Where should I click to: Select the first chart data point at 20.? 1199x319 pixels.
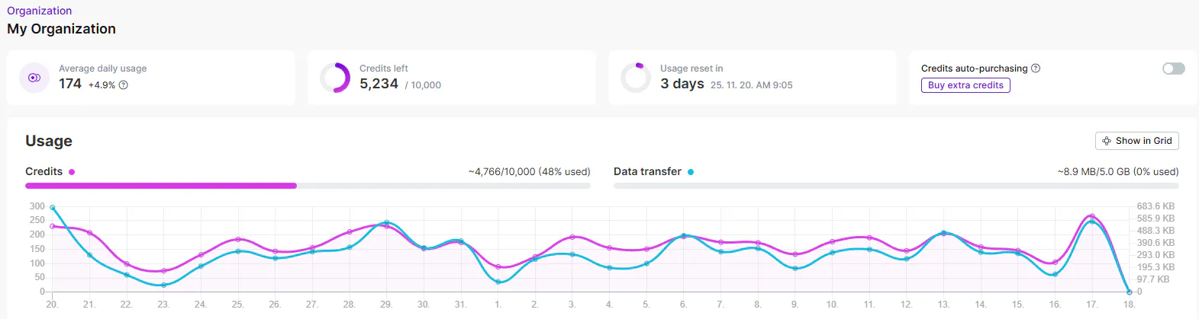[x=52, y=207]
